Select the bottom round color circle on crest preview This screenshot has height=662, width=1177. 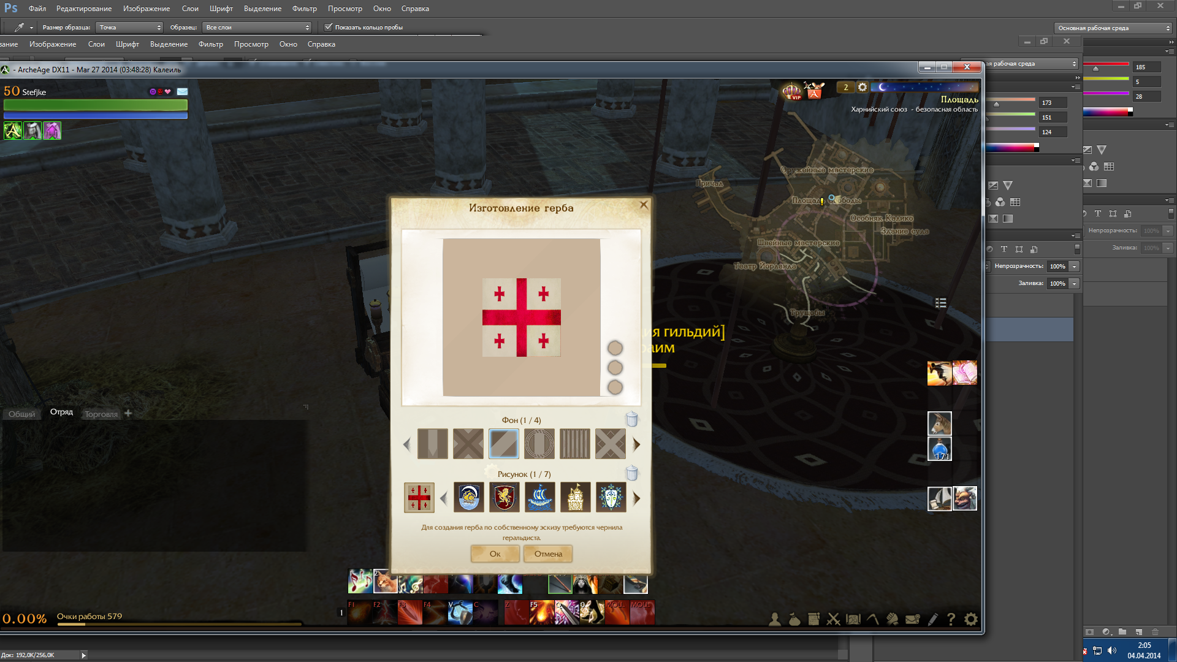615,387
